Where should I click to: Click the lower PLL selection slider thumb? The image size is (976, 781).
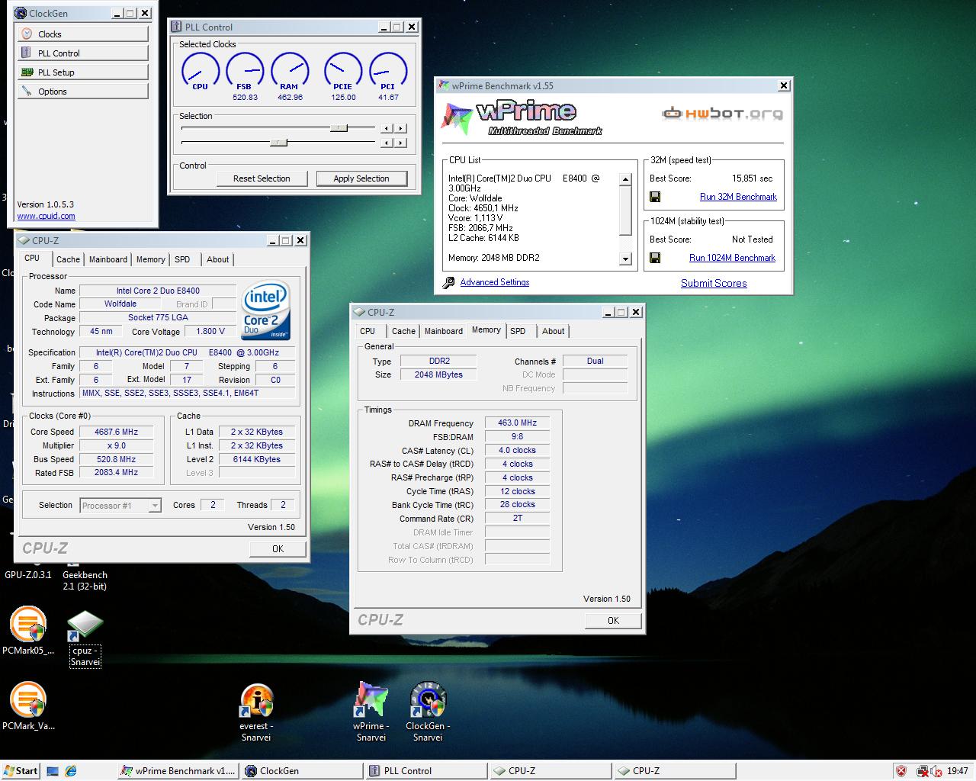pos(279,143)
